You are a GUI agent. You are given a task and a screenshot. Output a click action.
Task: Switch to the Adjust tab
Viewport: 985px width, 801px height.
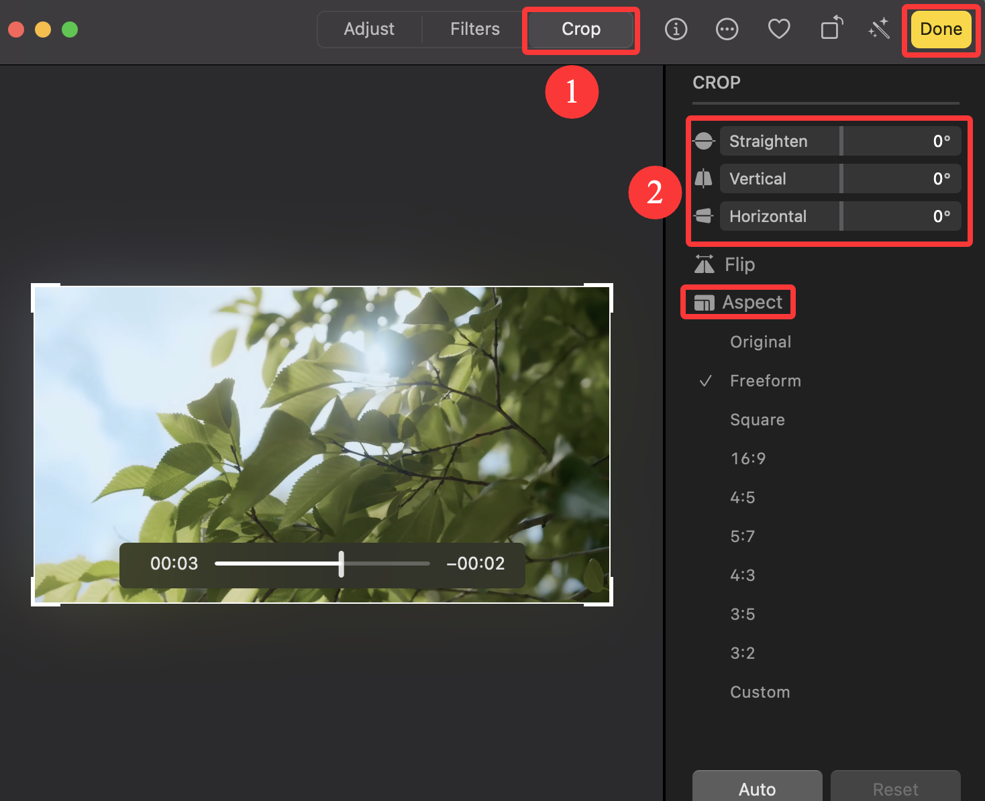click(369, 30)
